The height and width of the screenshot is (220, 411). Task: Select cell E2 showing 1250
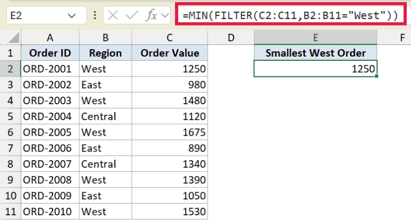click(316, 69)
